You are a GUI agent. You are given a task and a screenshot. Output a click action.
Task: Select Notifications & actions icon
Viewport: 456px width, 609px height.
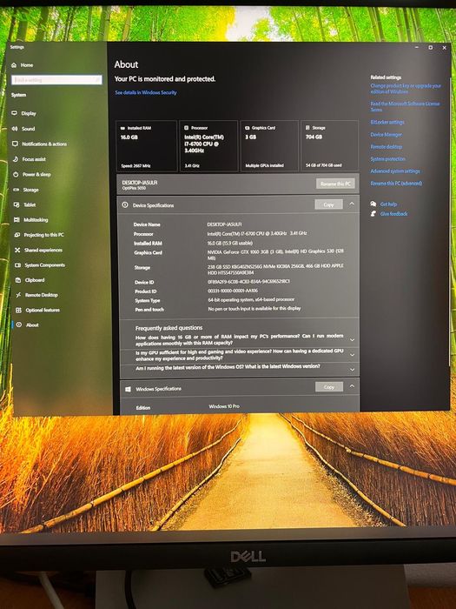pos(15,144)
